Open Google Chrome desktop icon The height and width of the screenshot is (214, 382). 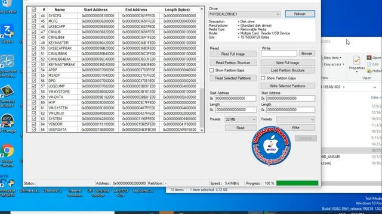coord(7,155)
